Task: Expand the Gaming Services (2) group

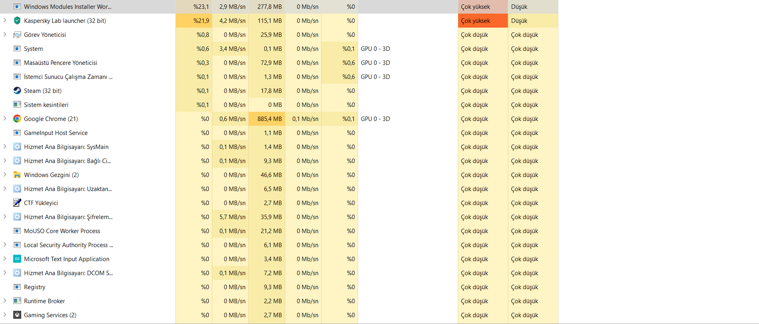Action: [x=5, y=315]
